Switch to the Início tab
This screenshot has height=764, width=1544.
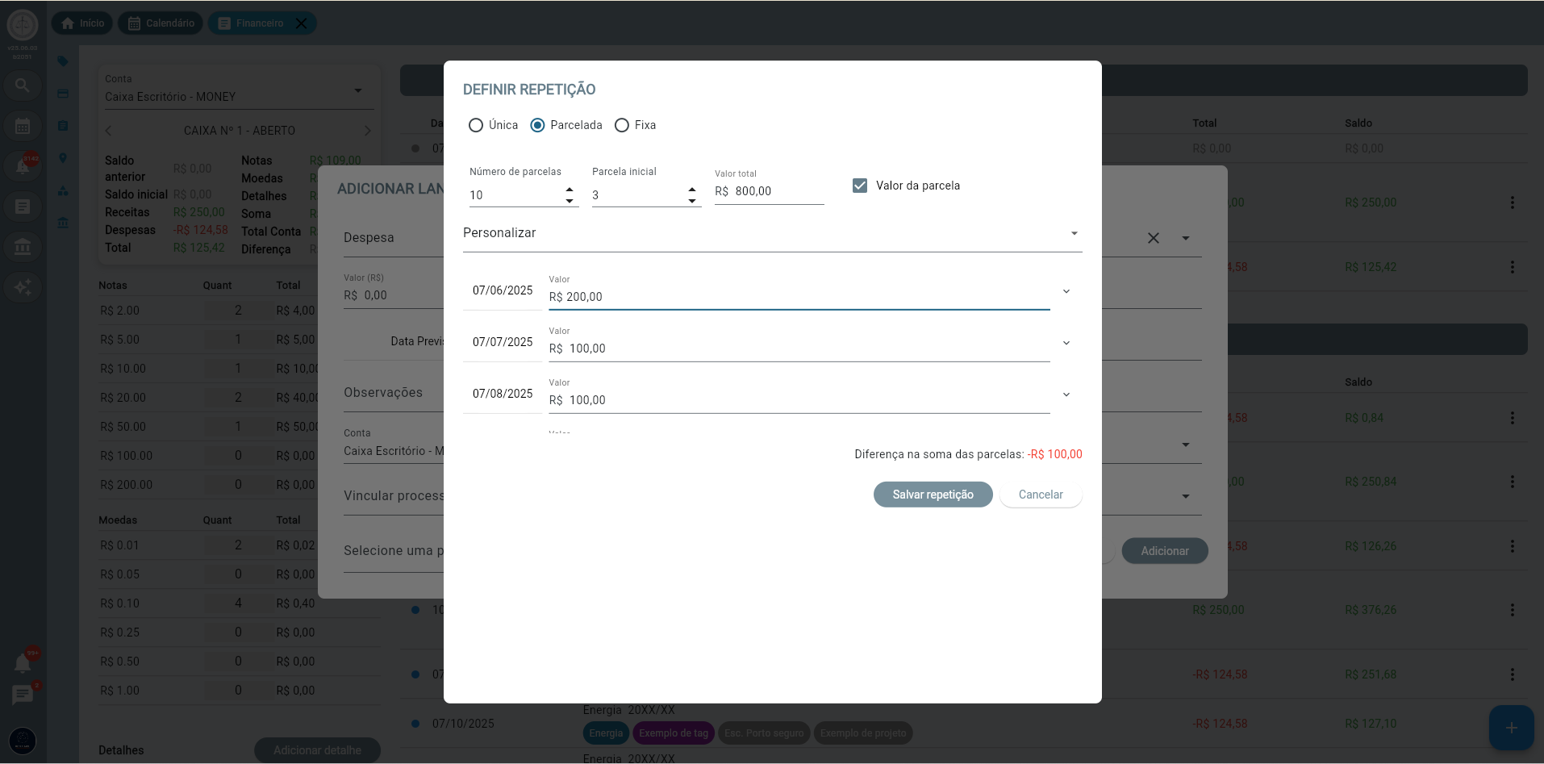coord(83,23)
